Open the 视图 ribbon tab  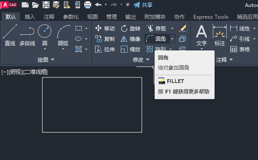coord(93,17)
